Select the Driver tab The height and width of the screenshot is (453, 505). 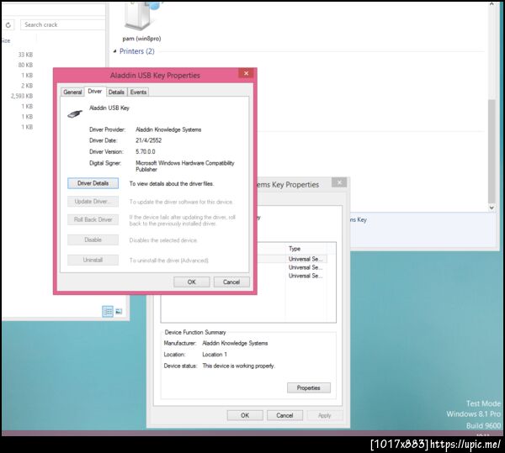95,92
